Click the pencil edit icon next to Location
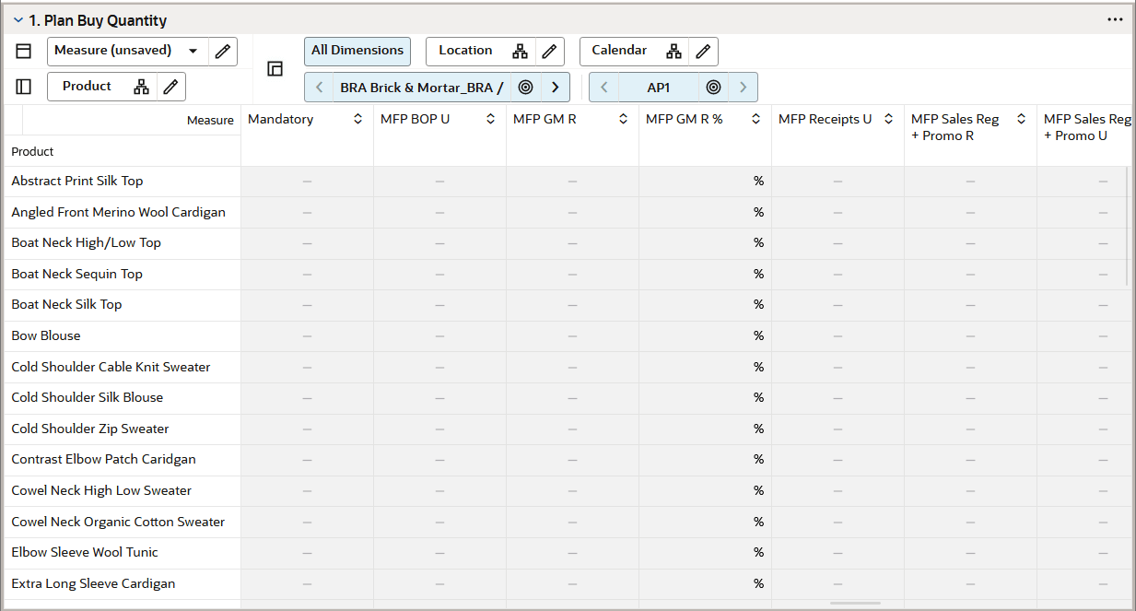The height and width of the screenshot is (611, 1136). point(549,51)
